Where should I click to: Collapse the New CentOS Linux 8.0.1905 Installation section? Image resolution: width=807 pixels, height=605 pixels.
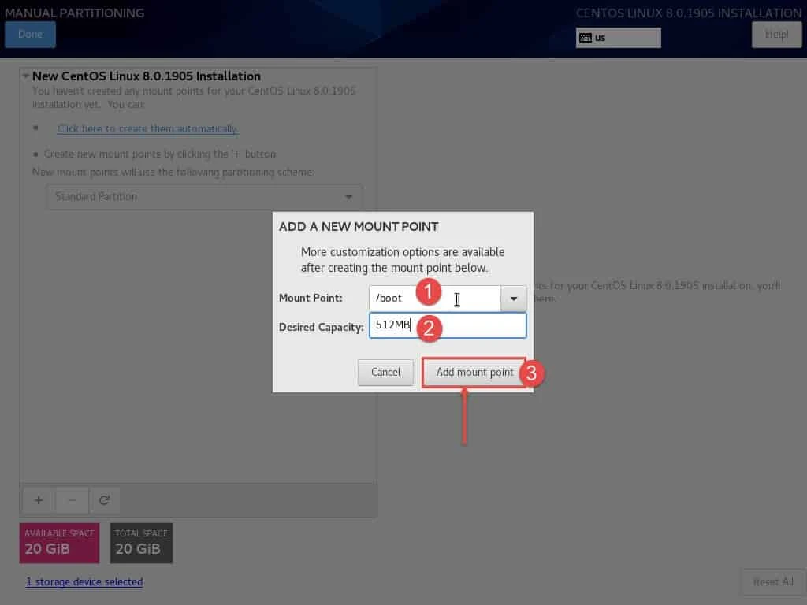(x=25, y=76)
